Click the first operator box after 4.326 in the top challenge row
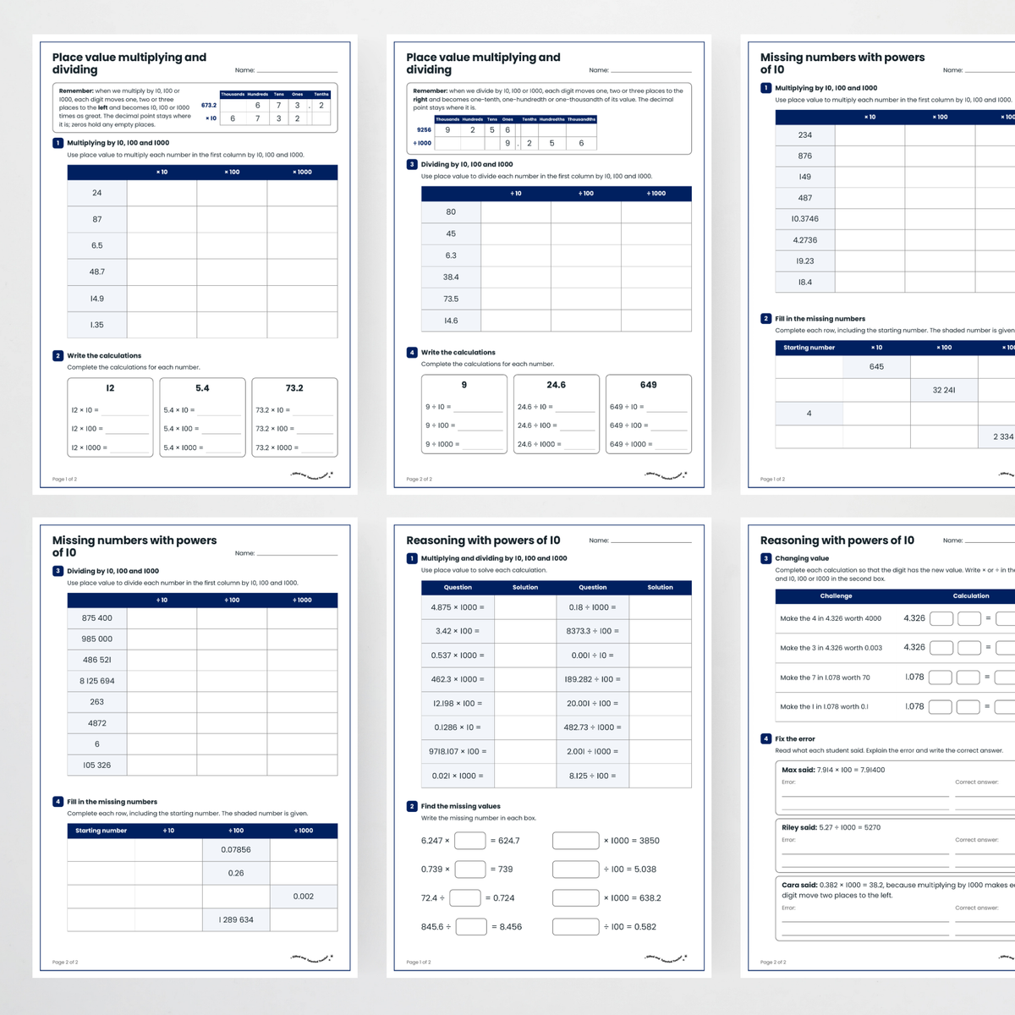The image size is (1015, 1015). coord(941,619)
